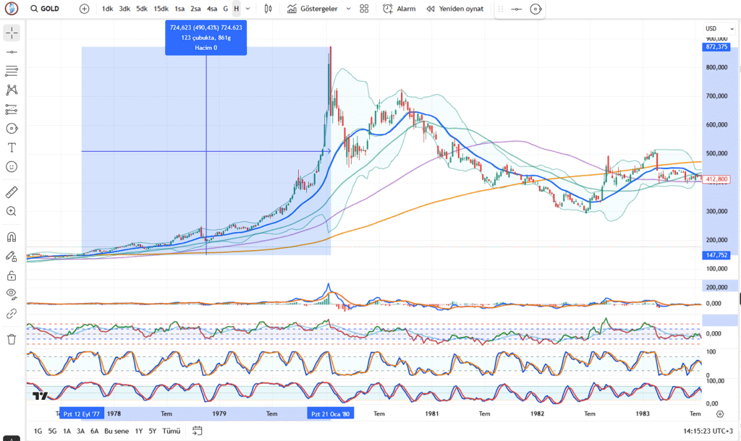Expand the timeframe interval dropdown
Image resolution: width=741 pixels, height=441 pixels.
point(247,9)
